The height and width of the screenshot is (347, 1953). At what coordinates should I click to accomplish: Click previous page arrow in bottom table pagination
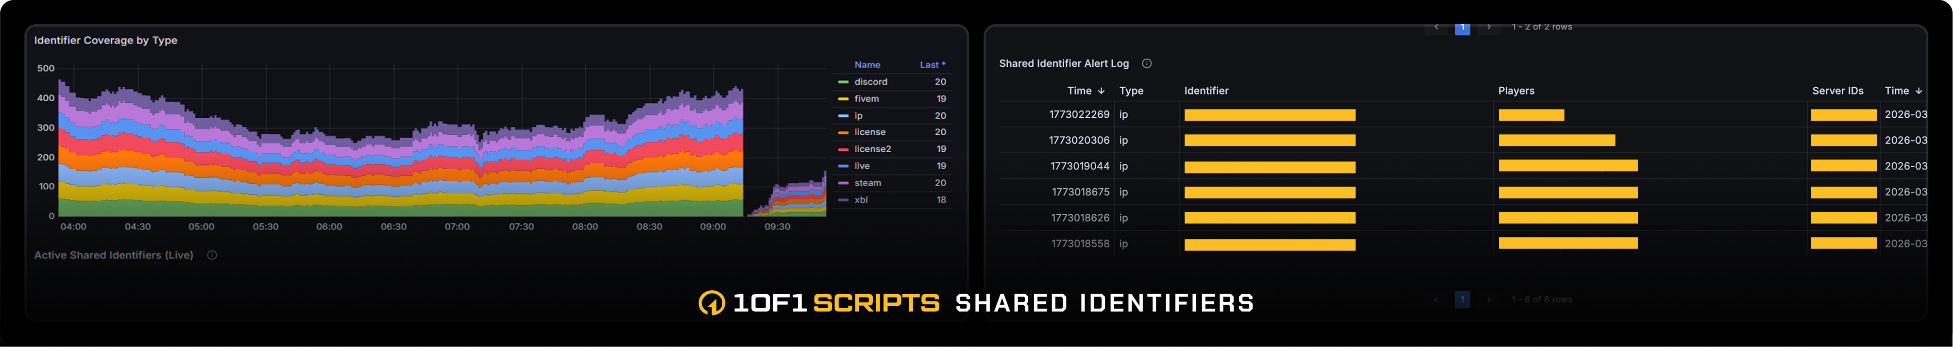(1436, 300)
